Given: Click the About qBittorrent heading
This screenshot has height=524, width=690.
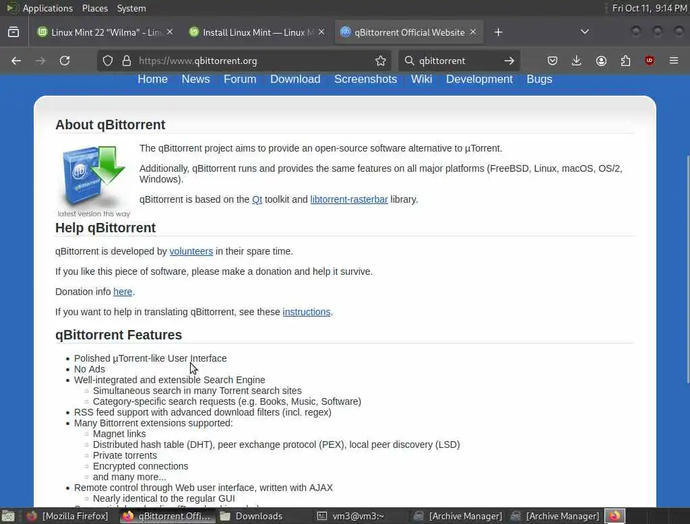Looking at the screenshot, I should tap(110, 125).
